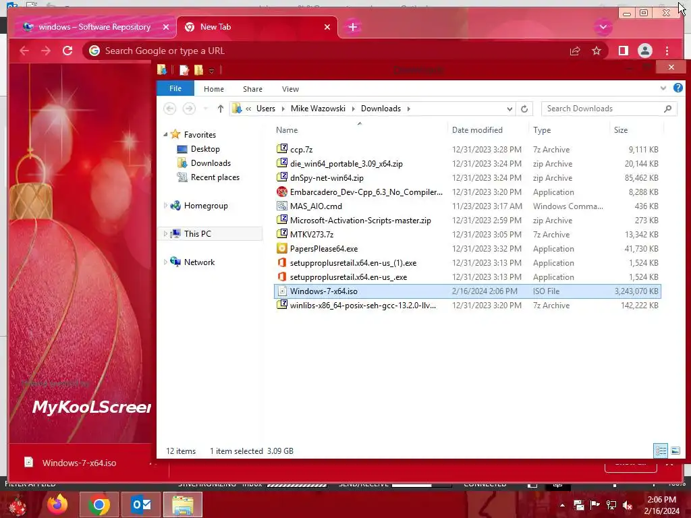This screenshot has height=518, width=691.
Task: Refresh the Downloads folder view
Action: pyautogui.click(x=524, y=109)
